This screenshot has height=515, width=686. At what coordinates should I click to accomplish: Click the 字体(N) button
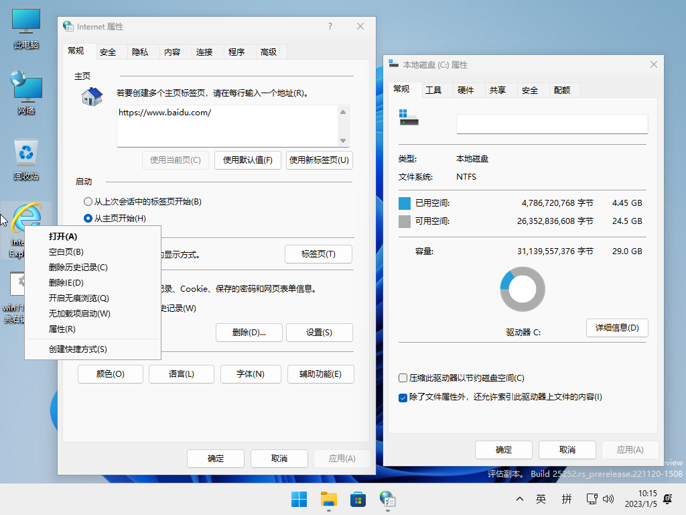[251, 374]
